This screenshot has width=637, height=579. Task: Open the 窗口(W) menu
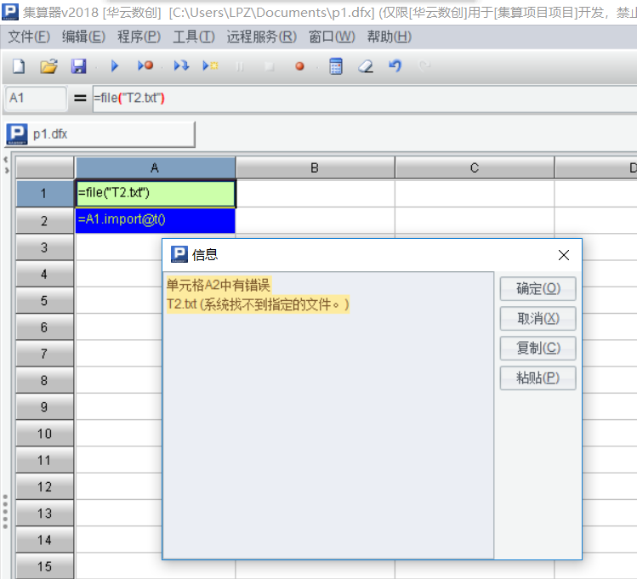(x=332, y=37)
